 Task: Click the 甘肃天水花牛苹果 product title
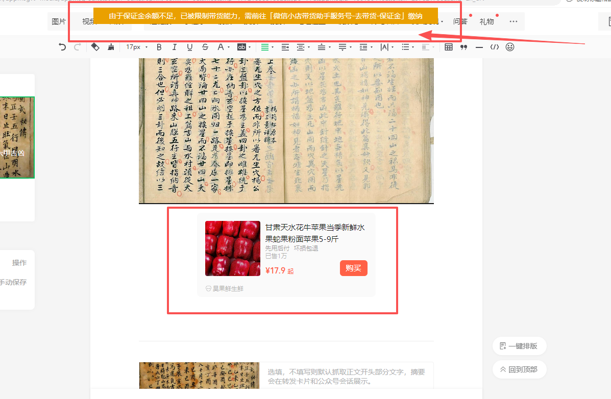pos(315,233)
